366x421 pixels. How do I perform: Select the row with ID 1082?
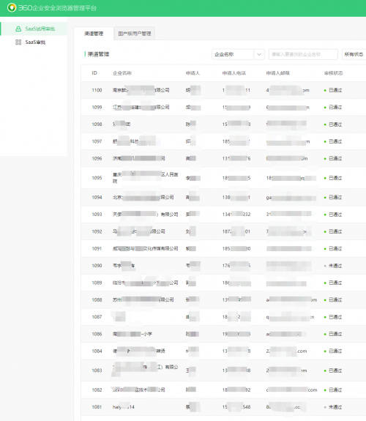[223, 390]
